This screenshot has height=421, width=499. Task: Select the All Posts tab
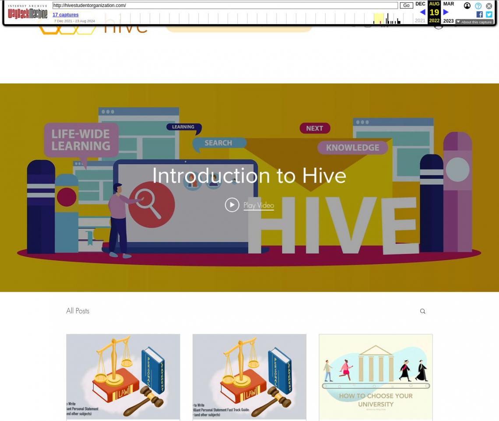[x=77, y=311]
